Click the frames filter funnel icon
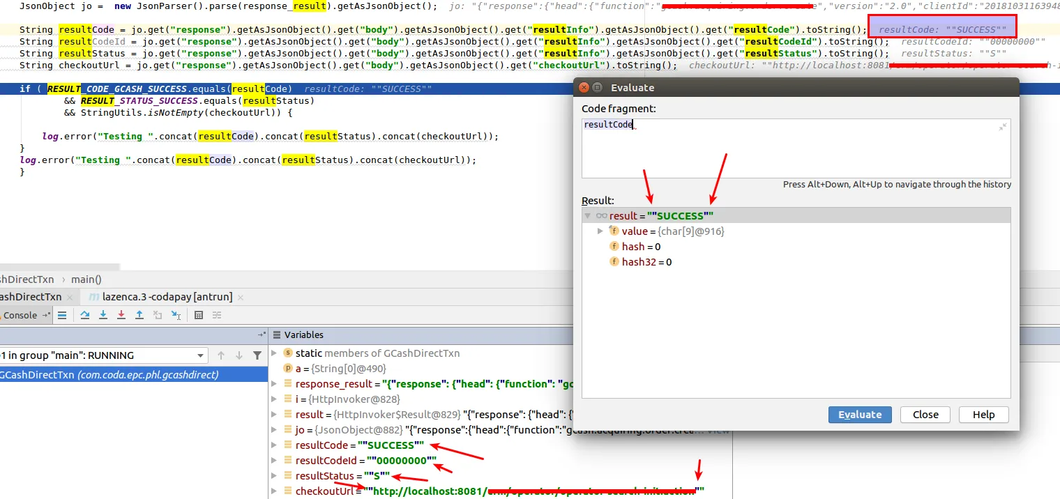Image resolution: width=1060 pixels, height=499 pixels. point(257,355)
